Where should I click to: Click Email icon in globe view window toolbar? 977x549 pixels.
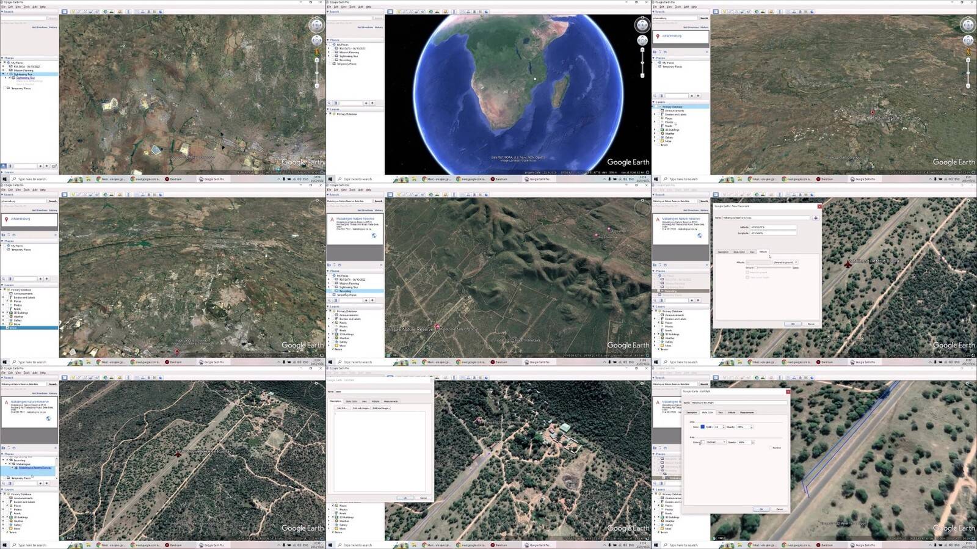pyautogui.click(x=462, y=12)
